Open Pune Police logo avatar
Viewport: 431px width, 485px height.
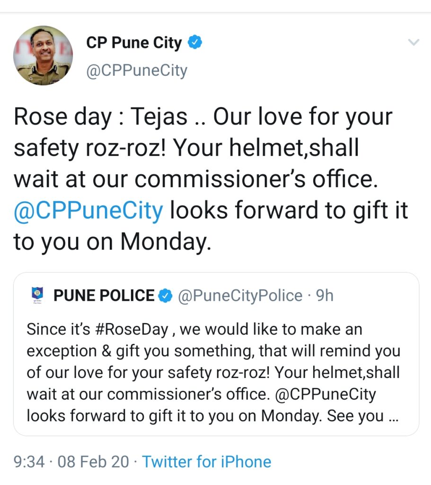(x=37, y=296)
